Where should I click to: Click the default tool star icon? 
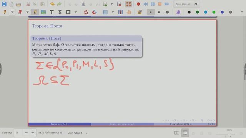click(140, 12)
